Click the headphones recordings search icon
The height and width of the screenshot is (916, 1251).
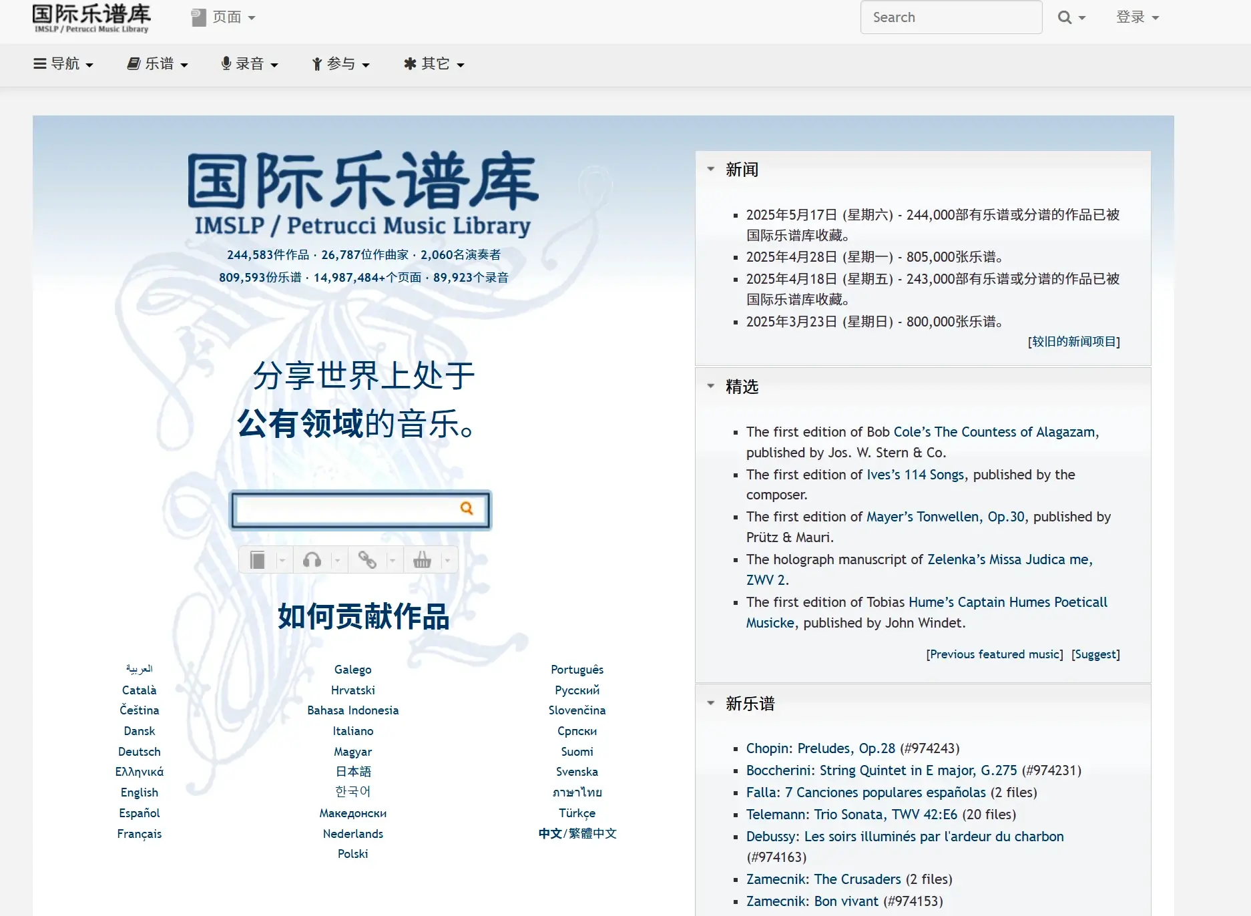pos(312,559)
